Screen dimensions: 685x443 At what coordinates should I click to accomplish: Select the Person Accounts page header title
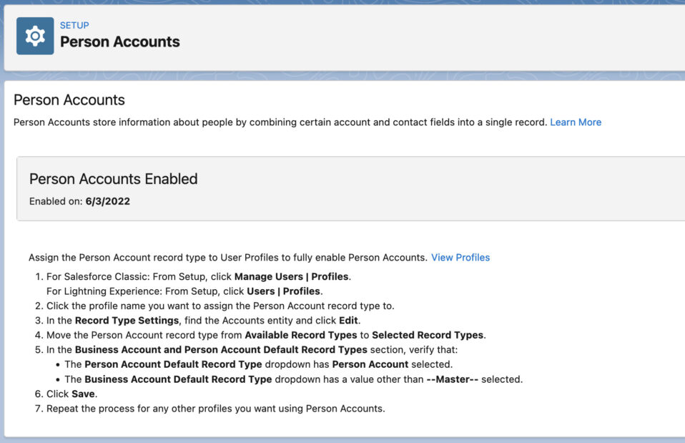(69, 100)
